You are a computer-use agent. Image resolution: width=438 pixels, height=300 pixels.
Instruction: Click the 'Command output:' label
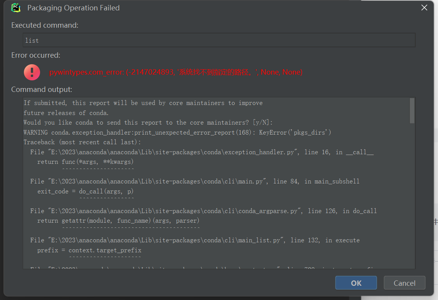(42, 89)
